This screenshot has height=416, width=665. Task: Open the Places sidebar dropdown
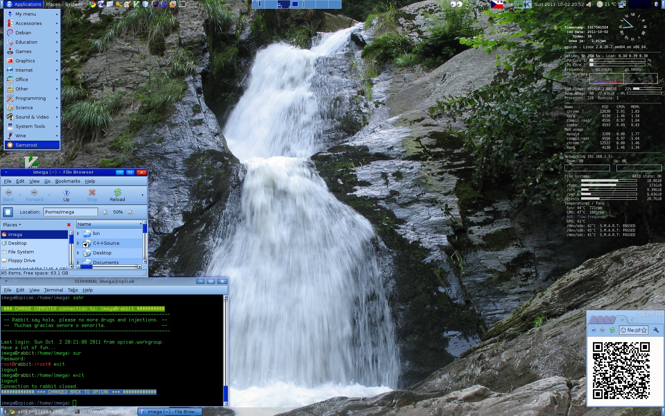[x=12, y=225]
